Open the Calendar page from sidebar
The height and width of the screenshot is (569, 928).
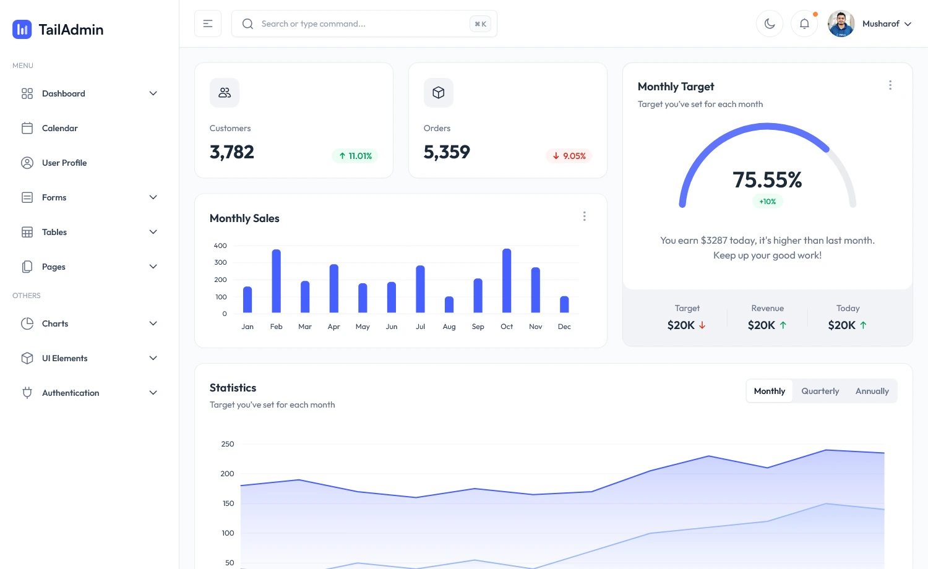59,128
